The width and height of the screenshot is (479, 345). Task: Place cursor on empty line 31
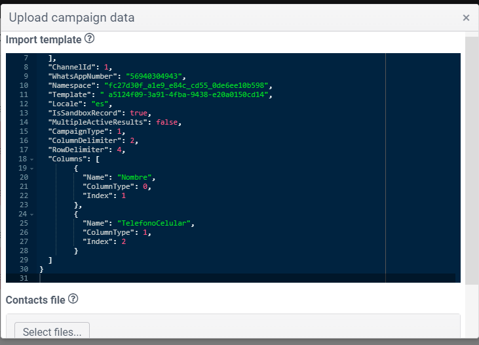point(248,278)
